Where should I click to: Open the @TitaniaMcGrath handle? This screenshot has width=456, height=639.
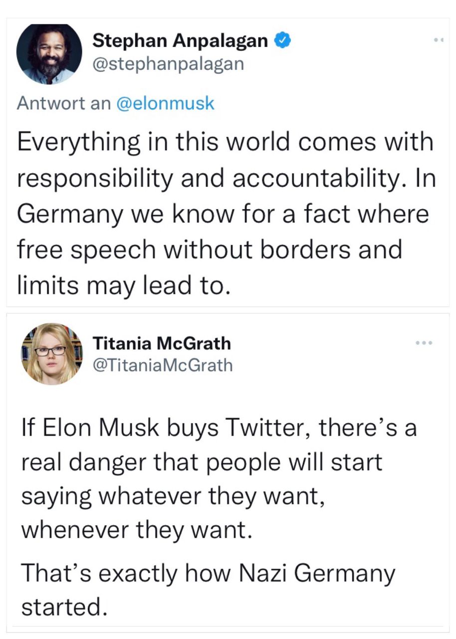[x=163, y=365]
